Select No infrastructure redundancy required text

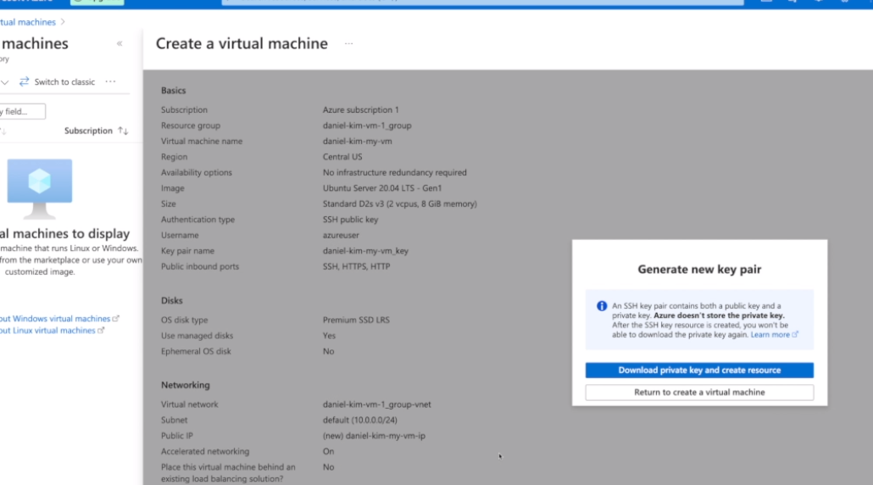pos(395,173)
